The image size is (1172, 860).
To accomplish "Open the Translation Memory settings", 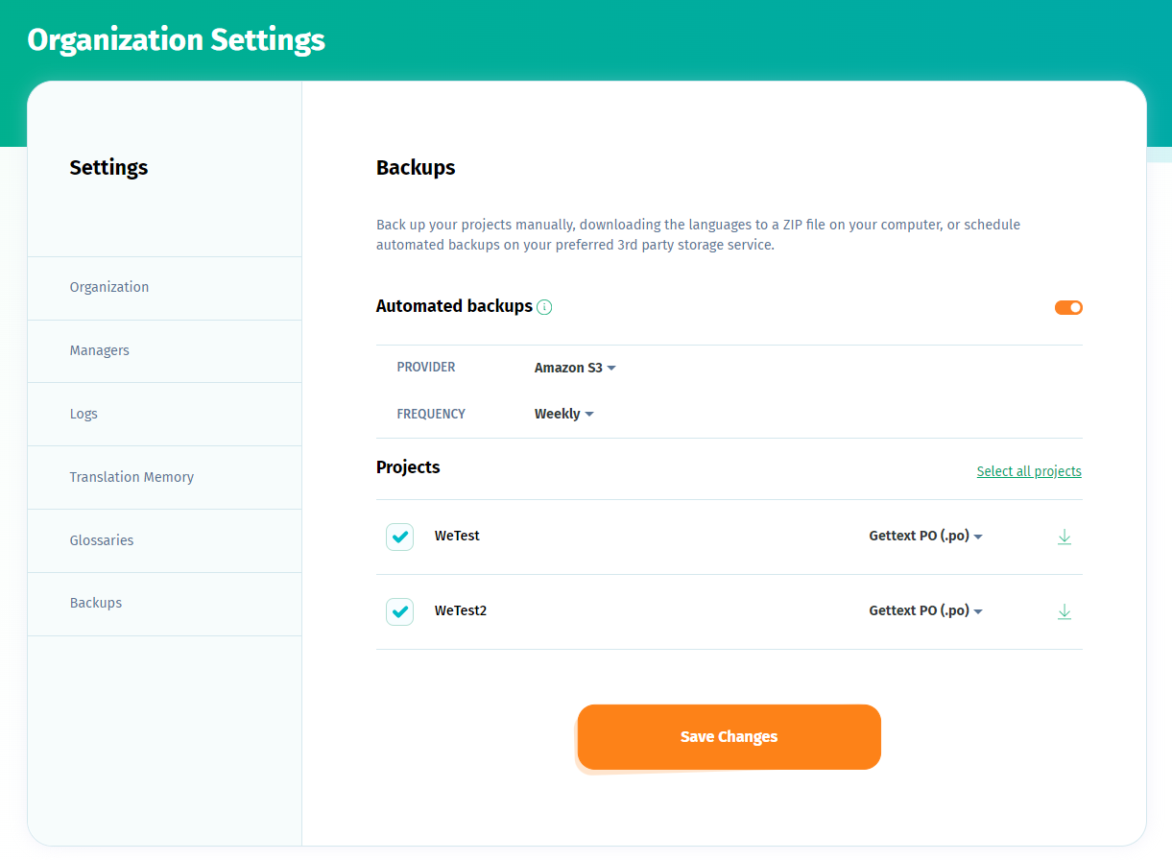I will pos(132,477).
